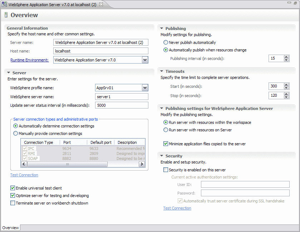Click the Publishing interval value field
This screenshot has height=232, width=300.
[x=276, y=59]
